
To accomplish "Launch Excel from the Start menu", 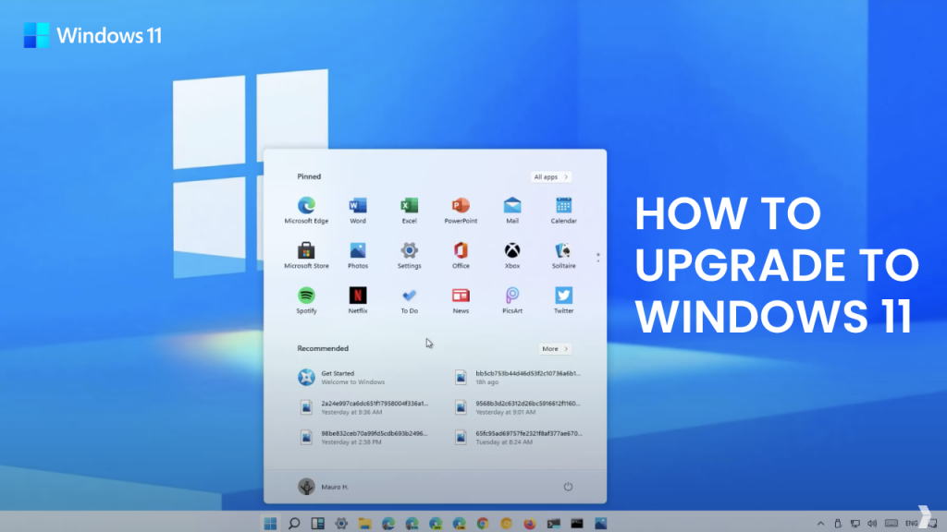I will click(x=410, y=206).
